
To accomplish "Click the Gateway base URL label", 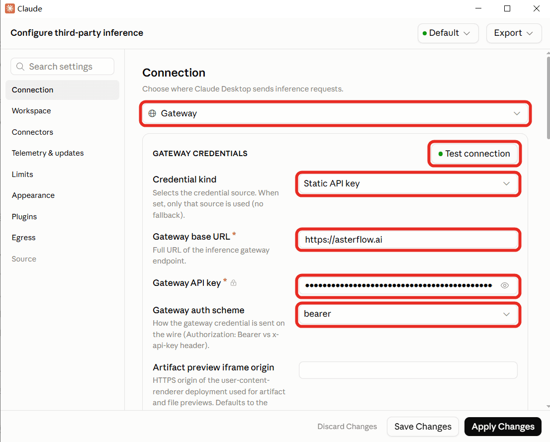I will pos(191,237).
